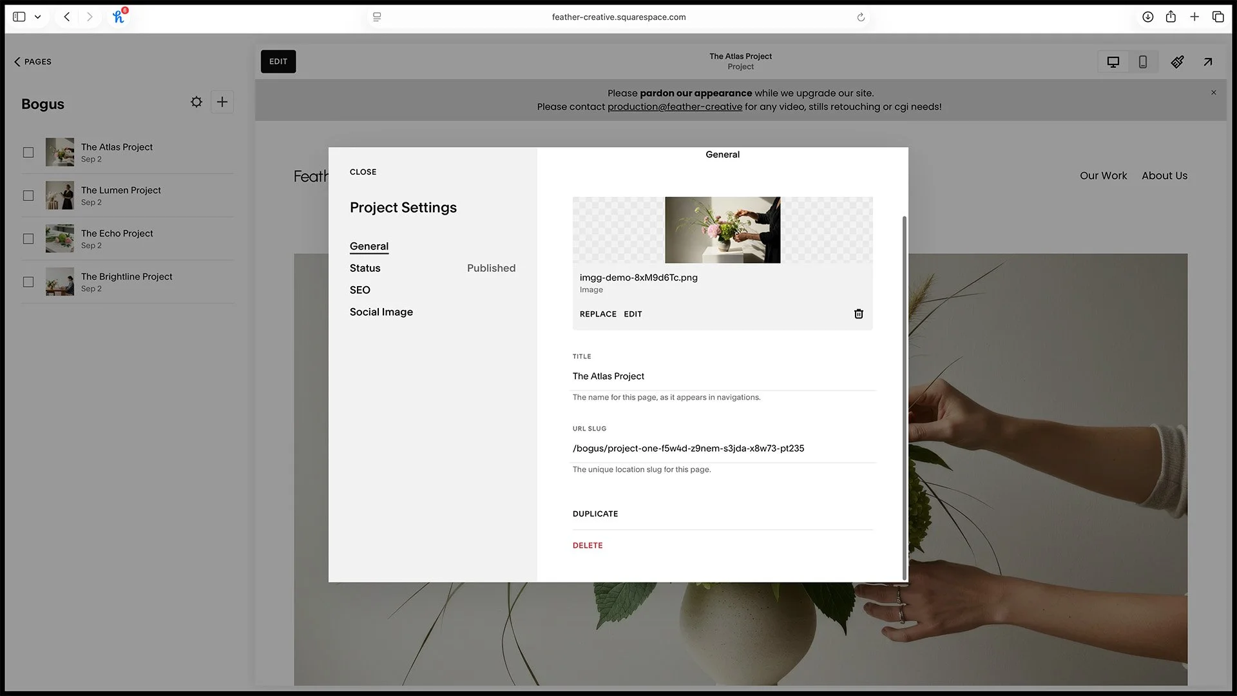This screenshot has width=1237, height=696.
Task: Click Safari downloads icon
Action: pyautogui.click(x=1147, y=17)
